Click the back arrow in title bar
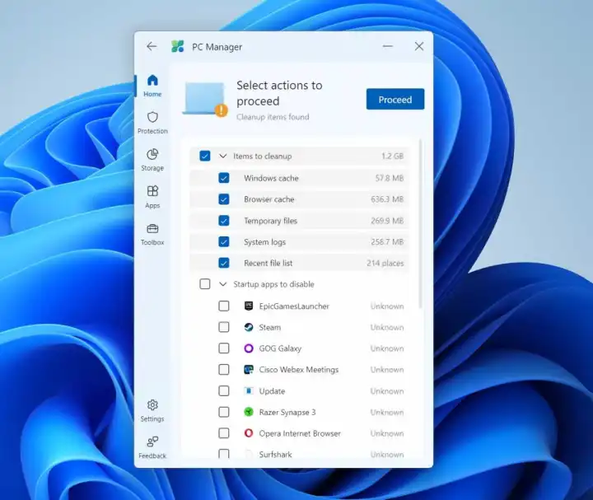 coord(152,47)
